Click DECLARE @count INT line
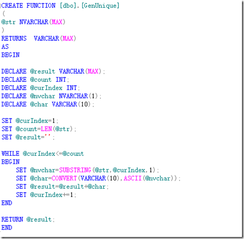This screenshot has width=244, height=239. (35, 80)
